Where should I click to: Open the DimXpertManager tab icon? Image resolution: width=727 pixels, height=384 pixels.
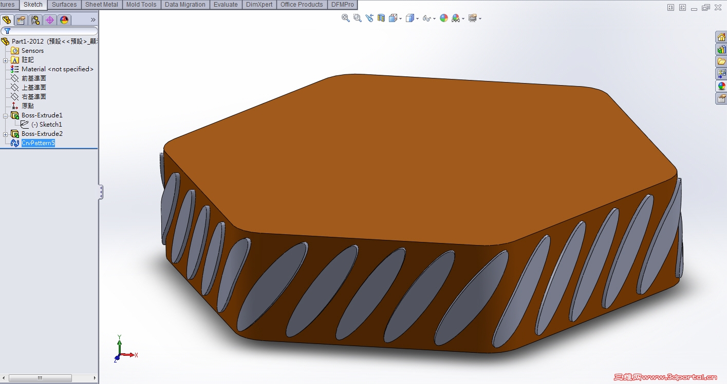pos(50,20)
